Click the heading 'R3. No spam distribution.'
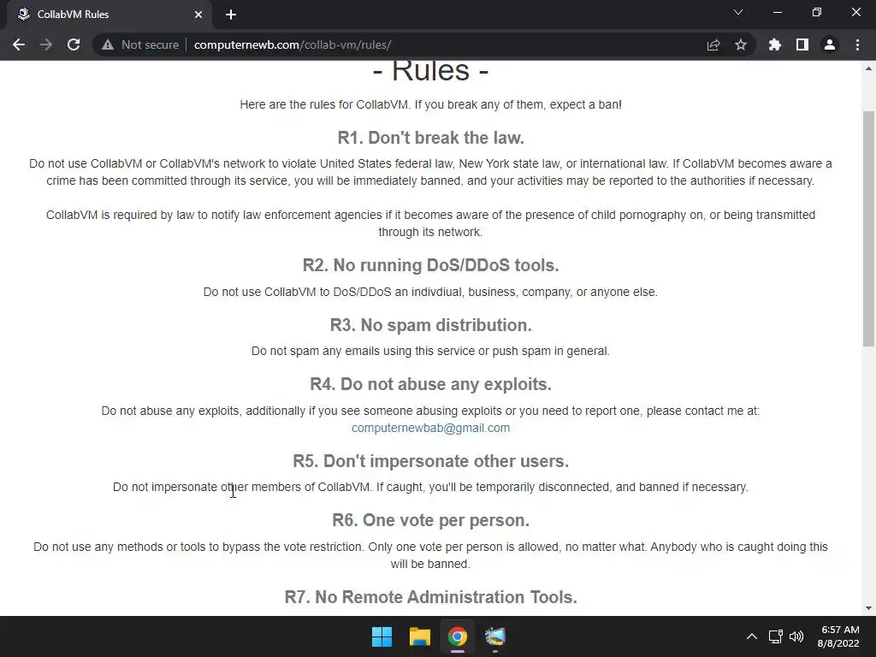This screenshot has height=657, width=876. (430, 325)
